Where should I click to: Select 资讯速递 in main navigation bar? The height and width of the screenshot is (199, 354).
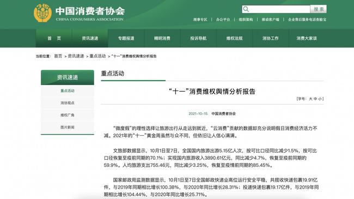pyautogui.click(x=90, y=38)
